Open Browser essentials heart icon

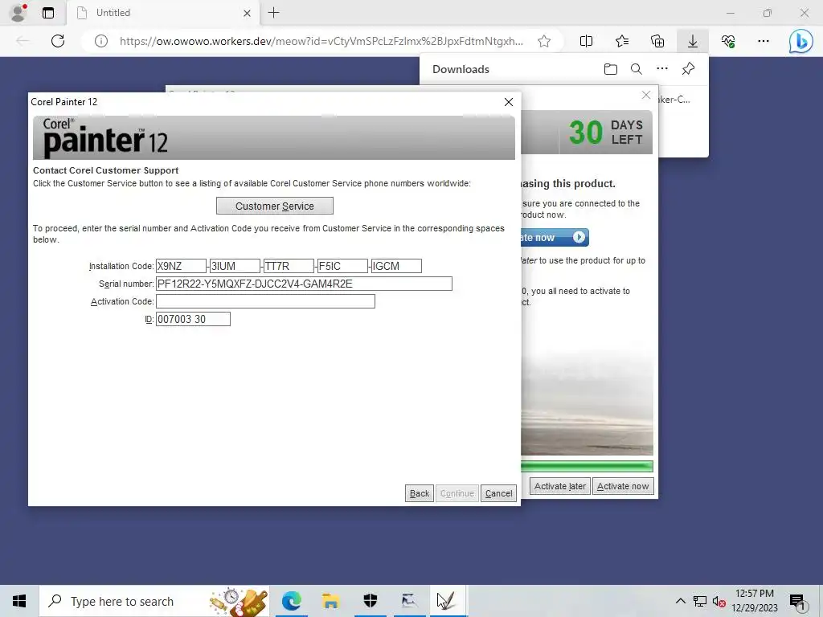pos(728,41)
